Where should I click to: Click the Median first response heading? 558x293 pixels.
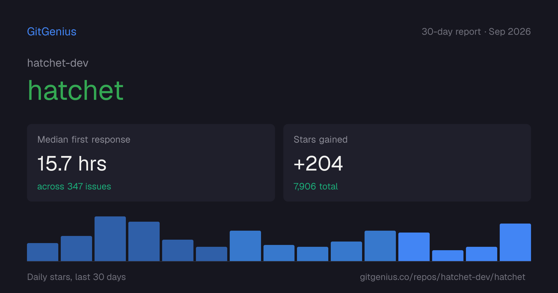click(84, 140)
